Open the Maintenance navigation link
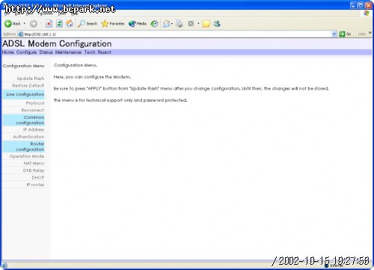The height and width of the screenshot is (270, 374). (x=68, y=52)
